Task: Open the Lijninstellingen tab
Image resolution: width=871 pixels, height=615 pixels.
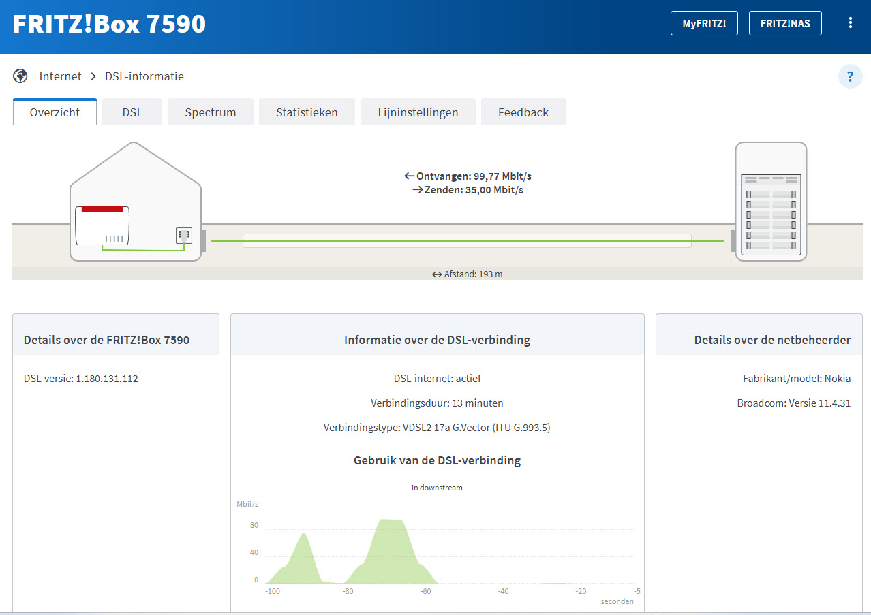Action: coord(418,112)
